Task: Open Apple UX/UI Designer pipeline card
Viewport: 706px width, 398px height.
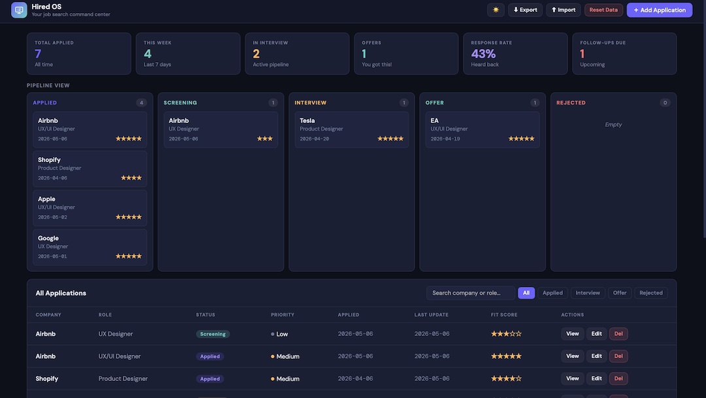Action: point(90,208)
